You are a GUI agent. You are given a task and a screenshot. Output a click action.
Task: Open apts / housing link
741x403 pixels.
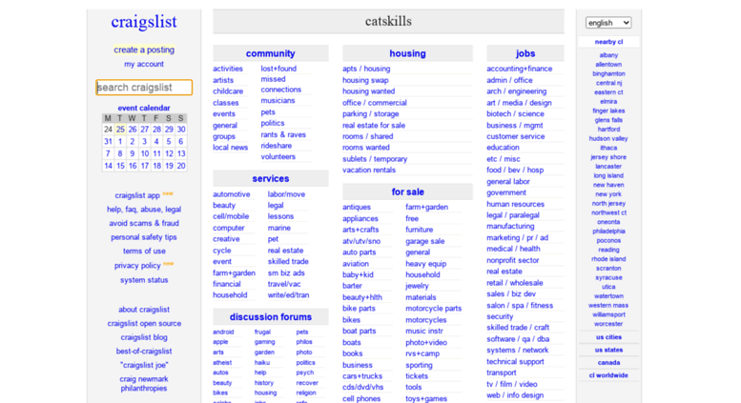point(366,69)
